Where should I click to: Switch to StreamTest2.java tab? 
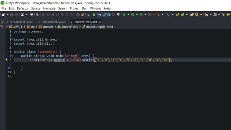[53, 22]
